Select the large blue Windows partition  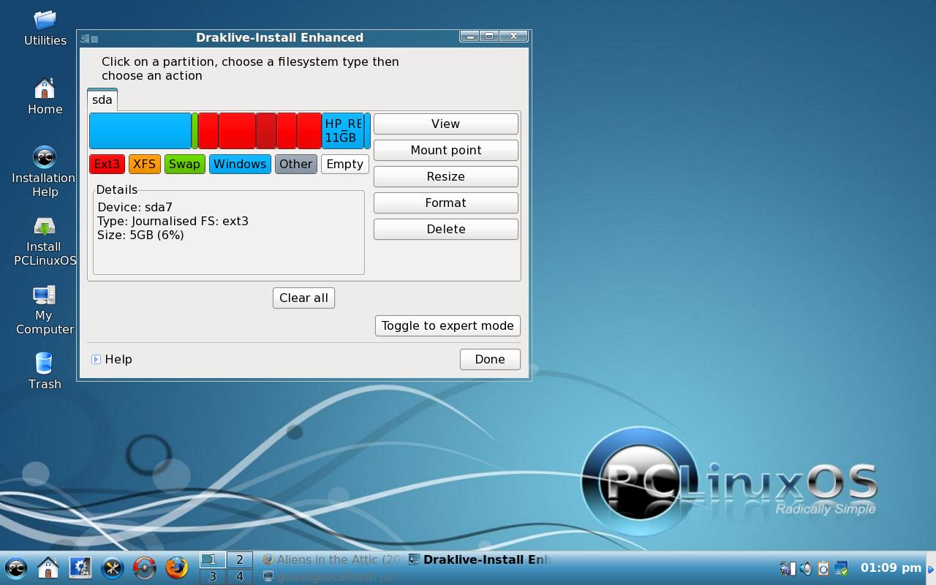140,131
